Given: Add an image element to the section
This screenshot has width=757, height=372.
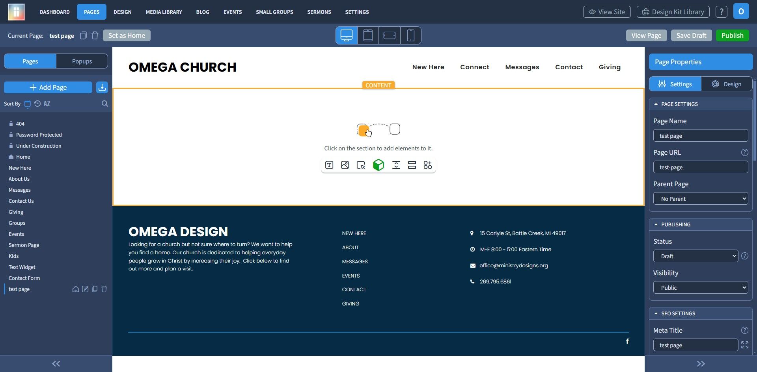Looking at the screenshot, I should point(345,165).
